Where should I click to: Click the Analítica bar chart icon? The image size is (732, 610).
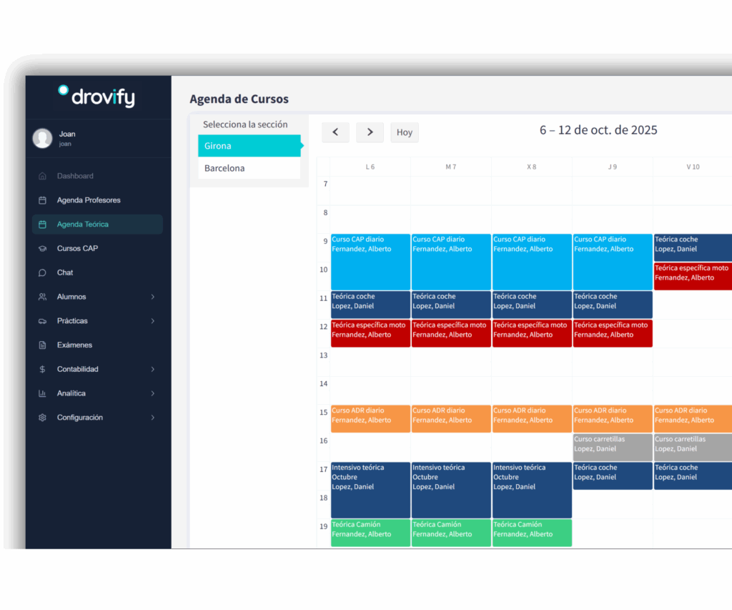click(42, 393)
